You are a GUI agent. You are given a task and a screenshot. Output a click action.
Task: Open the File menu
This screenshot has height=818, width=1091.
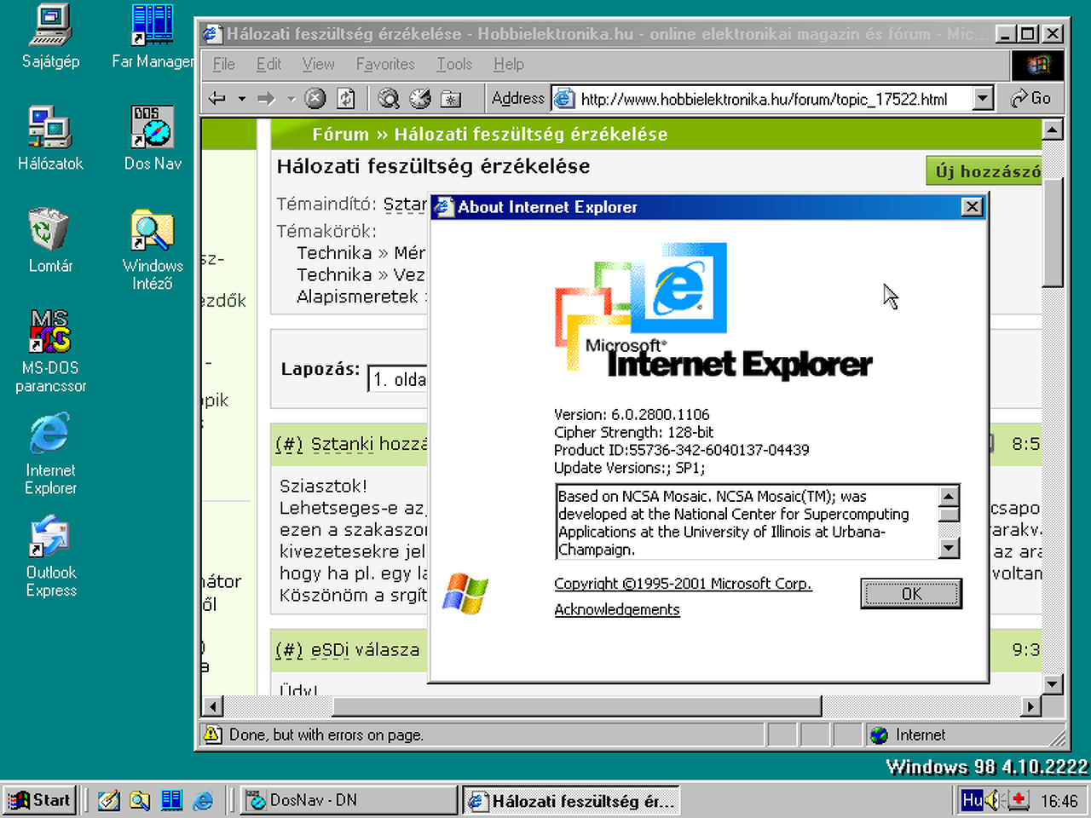[x=223, y=64]
